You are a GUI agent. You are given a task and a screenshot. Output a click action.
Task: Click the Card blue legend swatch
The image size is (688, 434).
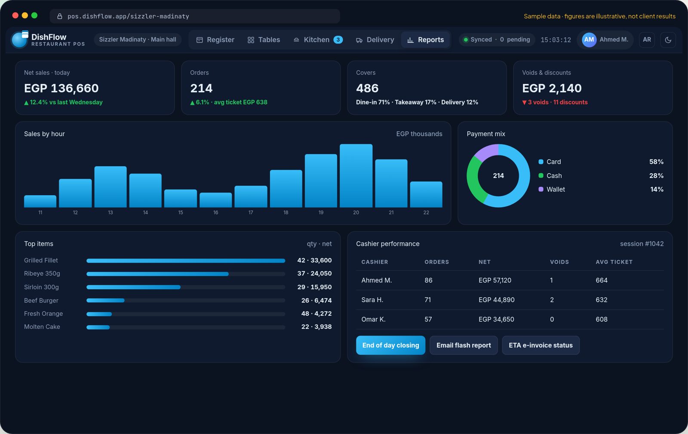[x=541, y=162]
